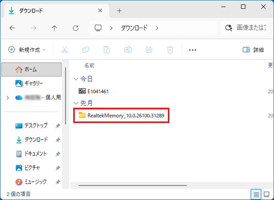Click the Share icon in toolbar
274x200 pixels.
coord(149,49)
